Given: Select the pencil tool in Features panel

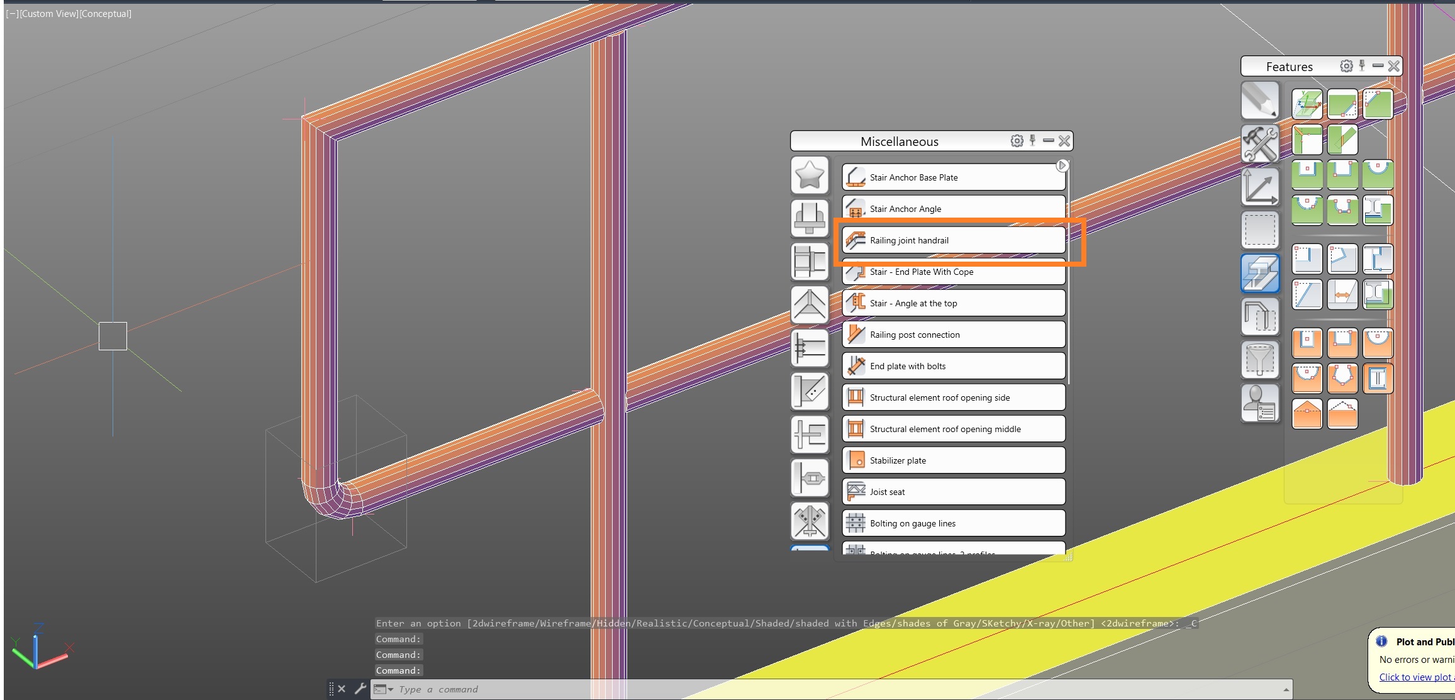Looking at the screenshot, I should 1260,101.
